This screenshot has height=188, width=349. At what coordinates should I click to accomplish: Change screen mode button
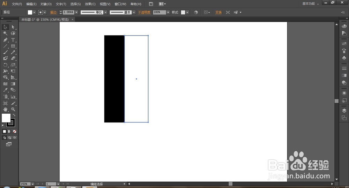click(9, 144)
